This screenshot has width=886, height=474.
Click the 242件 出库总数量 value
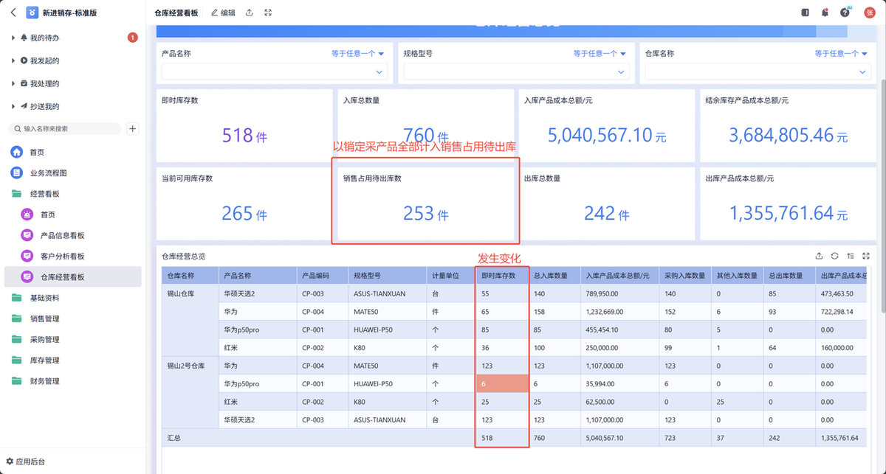coord(607,214)
